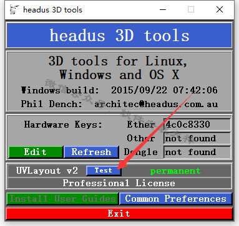The height and width of the screenshot is (226, 239).
Task: Click the Dongle key field
Action: click(x=197, y=152)
